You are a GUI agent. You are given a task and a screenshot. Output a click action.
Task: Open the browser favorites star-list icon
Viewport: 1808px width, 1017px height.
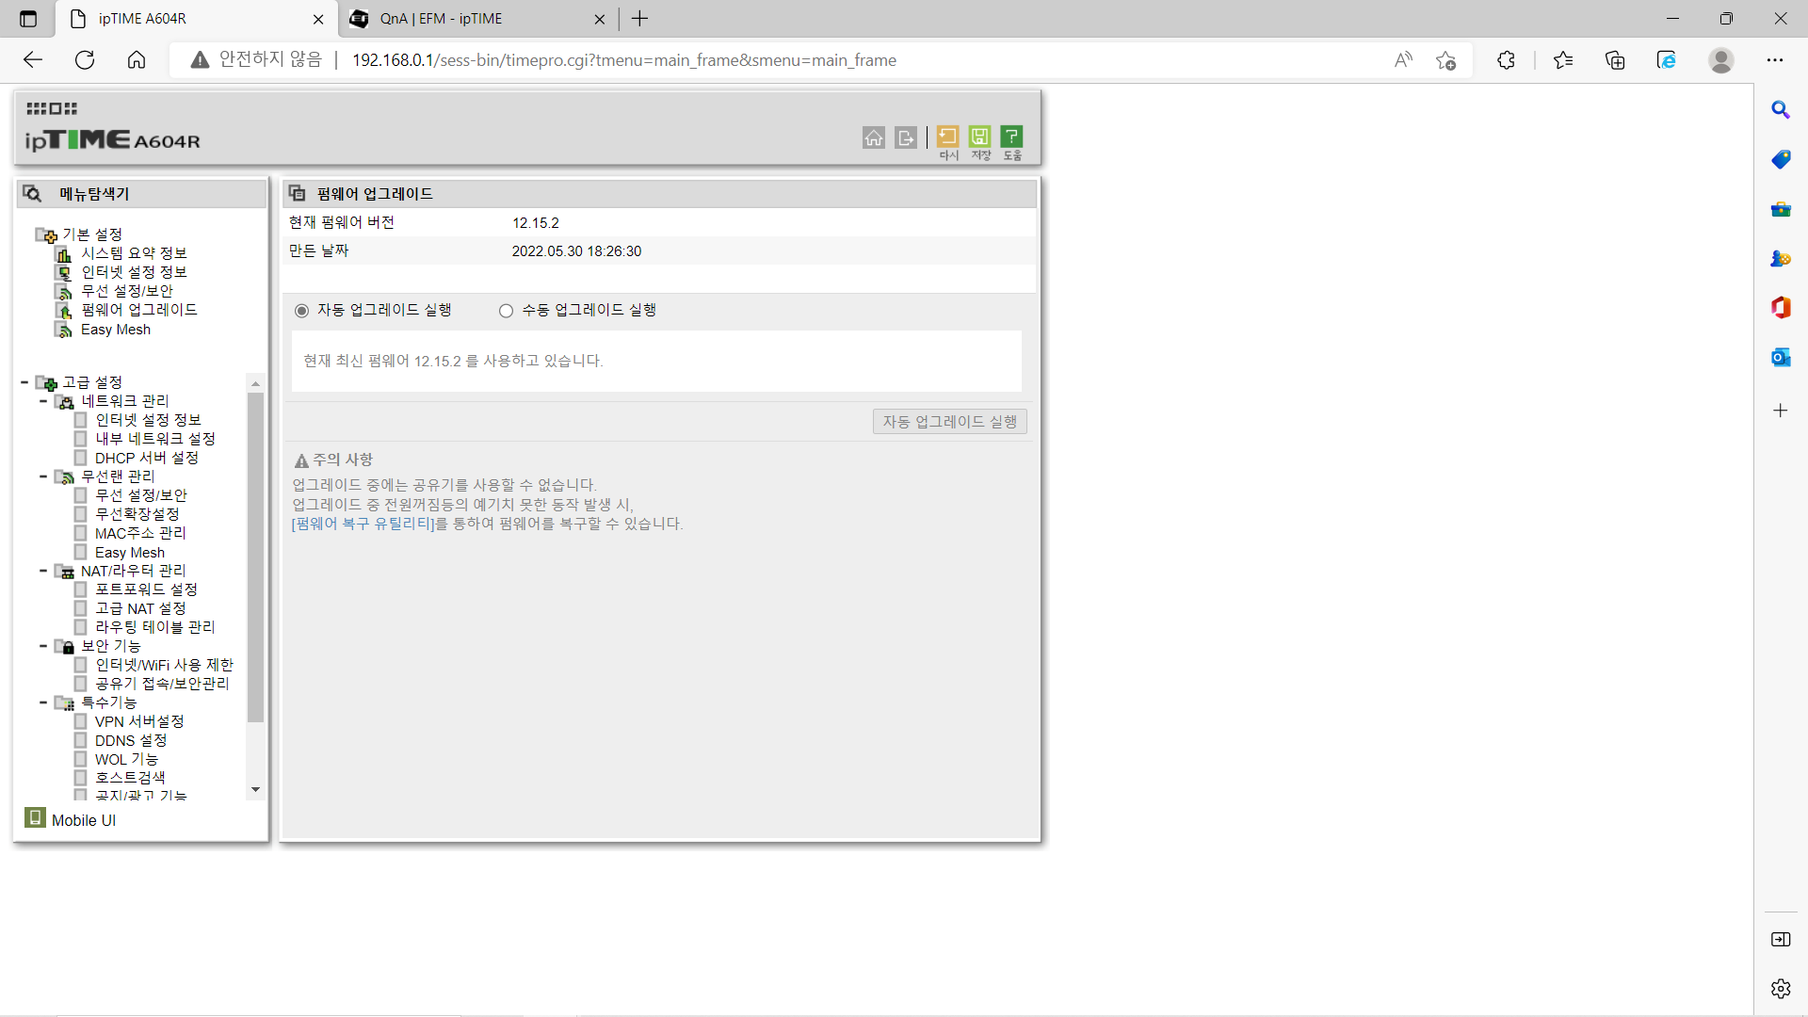coord(1563,60)
